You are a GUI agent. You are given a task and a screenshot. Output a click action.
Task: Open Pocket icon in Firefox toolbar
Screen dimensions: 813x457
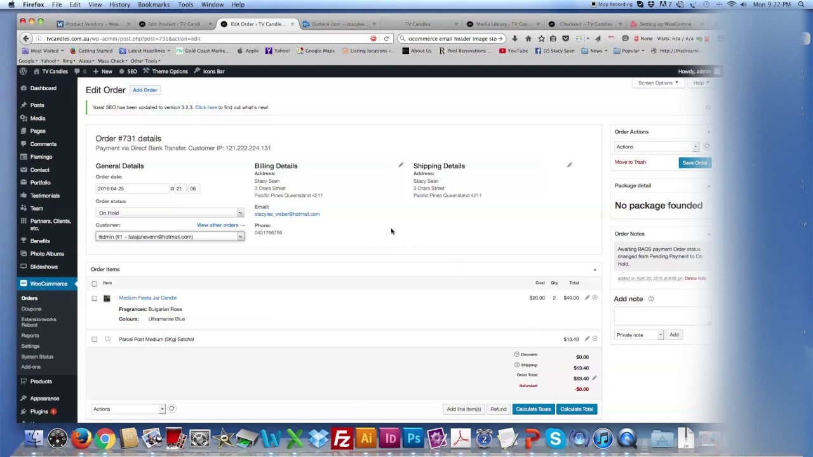[x=567, y=38]
